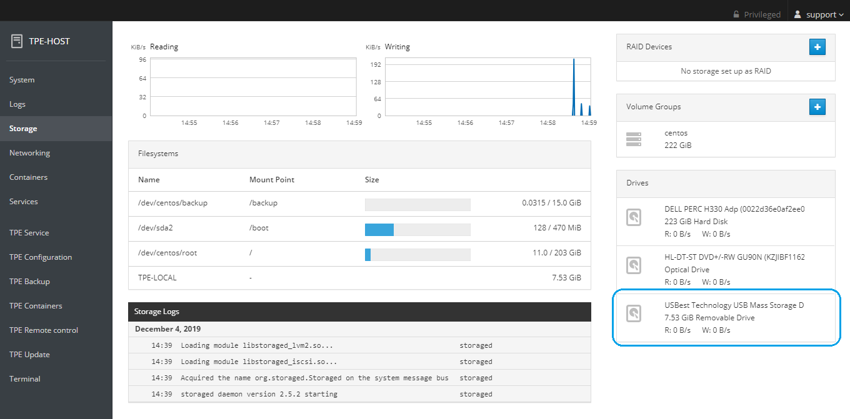
Task: Open the Networking page in sidebar
Action: [29, 153]
